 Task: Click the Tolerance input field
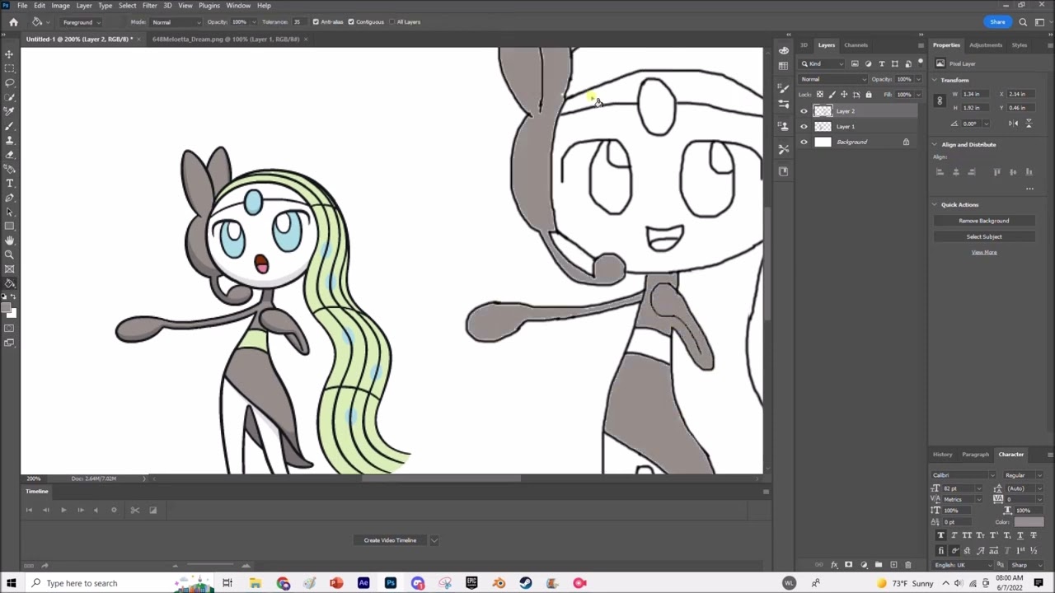298,22
